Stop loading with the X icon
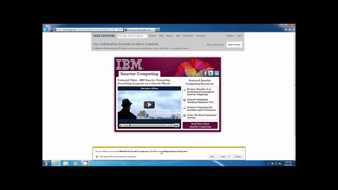The height and width of the screenshot is (190, 338). (x=121, y=30)
